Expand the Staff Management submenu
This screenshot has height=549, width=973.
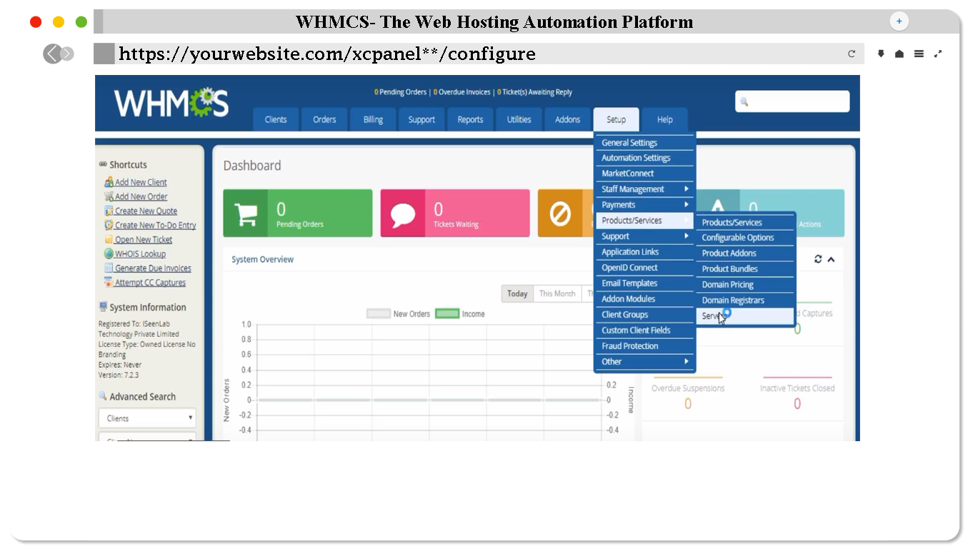click(x=645, y=189)
